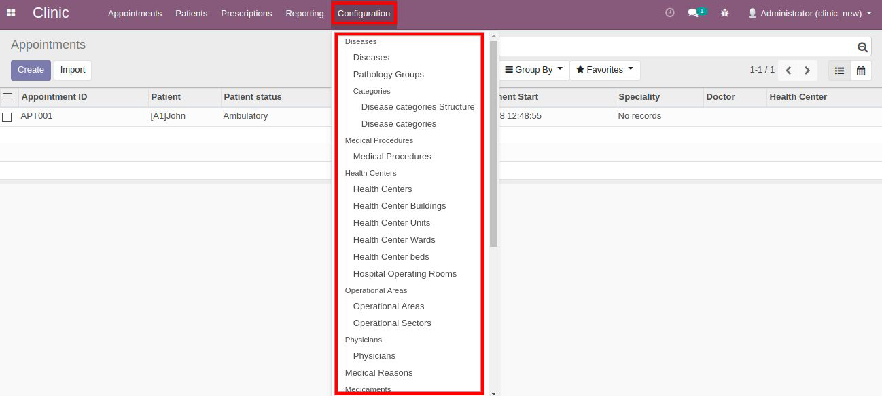The image size is (882, 396).
Task: Open the activities clock icon
Action: click(x=670, y=13)
